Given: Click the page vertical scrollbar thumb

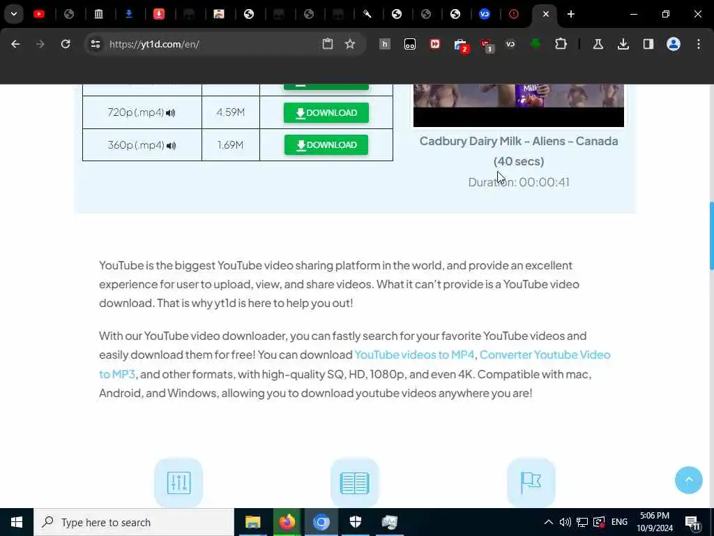Looking at the screenshot, I should click(711, 236).
